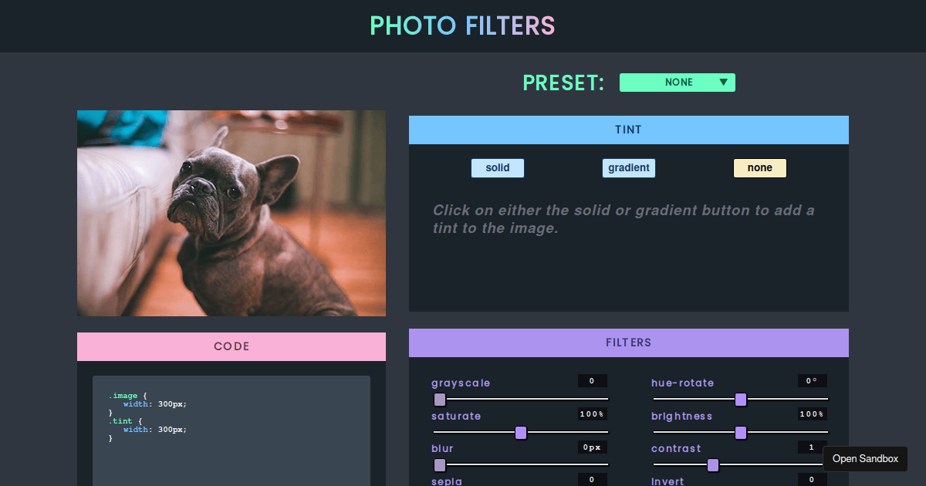Click the contrast value box showing 1

point(813,447)
